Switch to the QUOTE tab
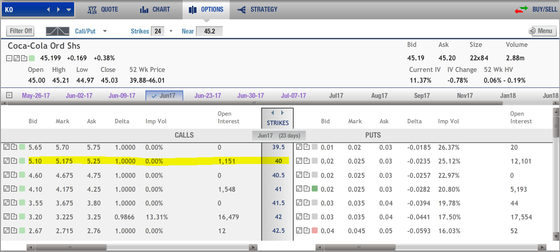Viewport: 560px width, 252px height. pos(102,9)
